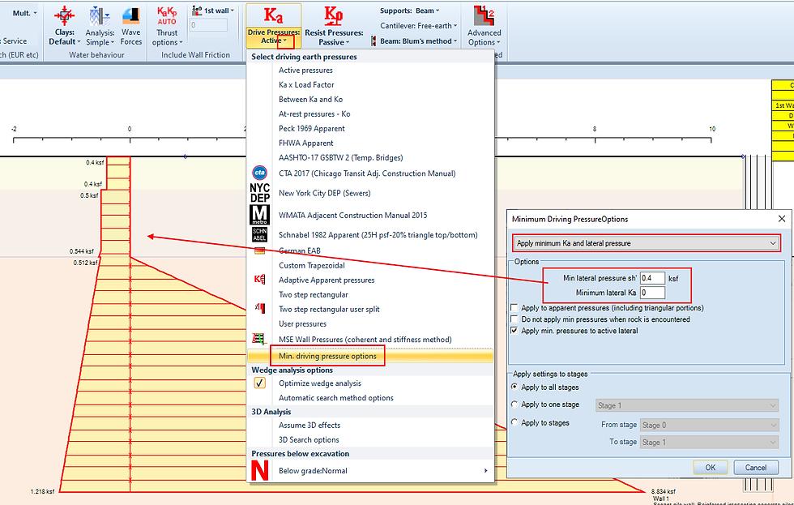Check Do not apply min pressures on rock
The image size is (794, 505).
(514, 319)
